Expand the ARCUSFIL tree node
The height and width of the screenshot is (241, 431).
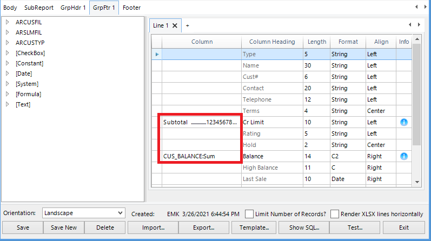(8, 22)
